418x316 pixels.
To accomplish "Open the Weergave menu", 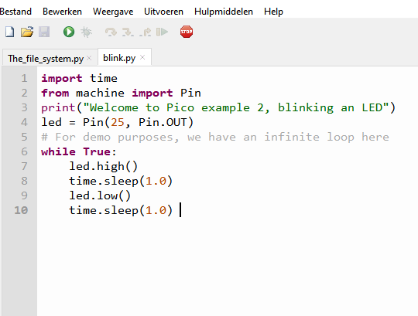I will tap(113, 12).
